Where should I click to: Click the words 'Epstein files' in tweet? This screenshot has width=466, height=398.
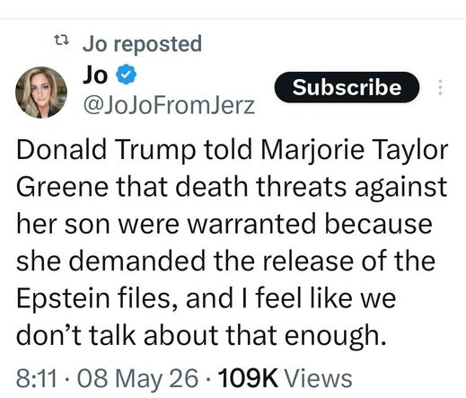point(93,298)
